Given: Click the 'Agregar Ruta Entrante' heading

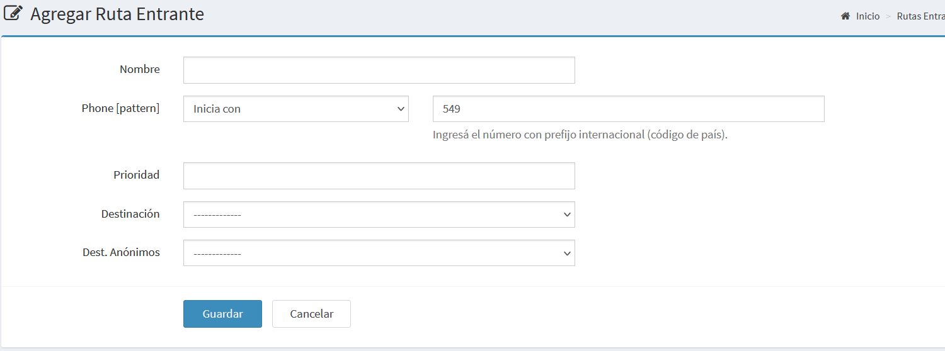Looking at the screenshot, I should tap(117, 14).
